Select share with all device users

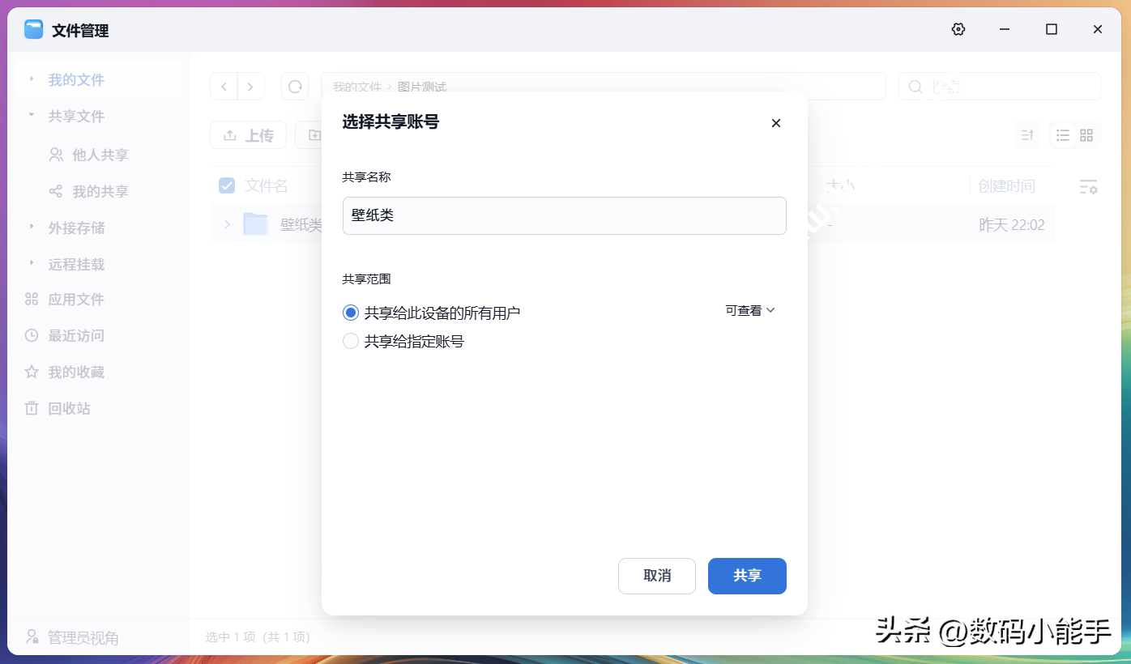point(351,313)
